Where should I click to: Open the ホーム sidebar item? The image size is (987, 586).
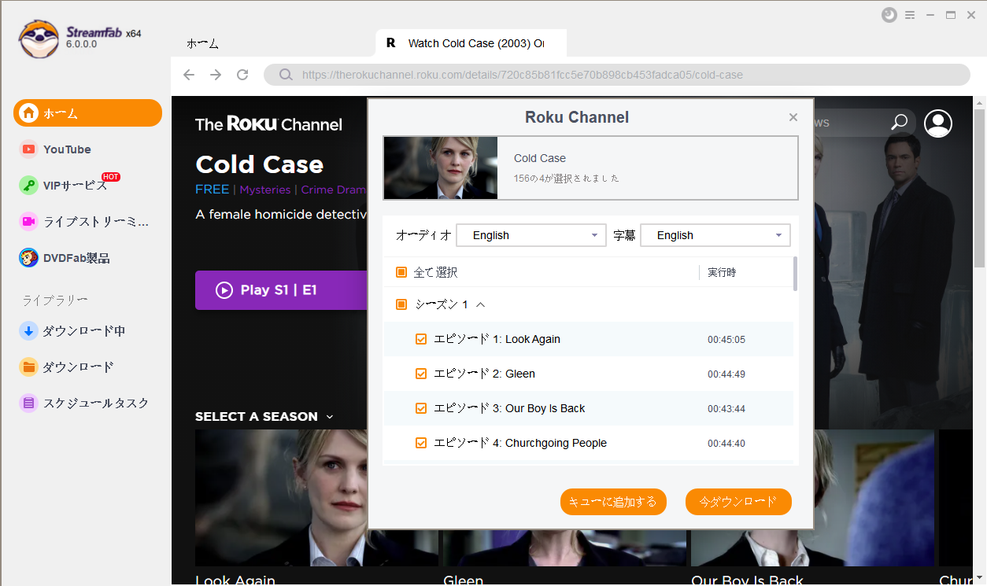click(87, 113)
